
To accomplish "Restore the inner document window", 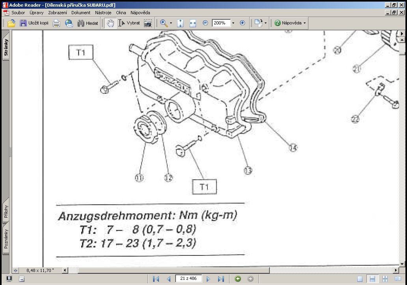I will coord(394,13).
